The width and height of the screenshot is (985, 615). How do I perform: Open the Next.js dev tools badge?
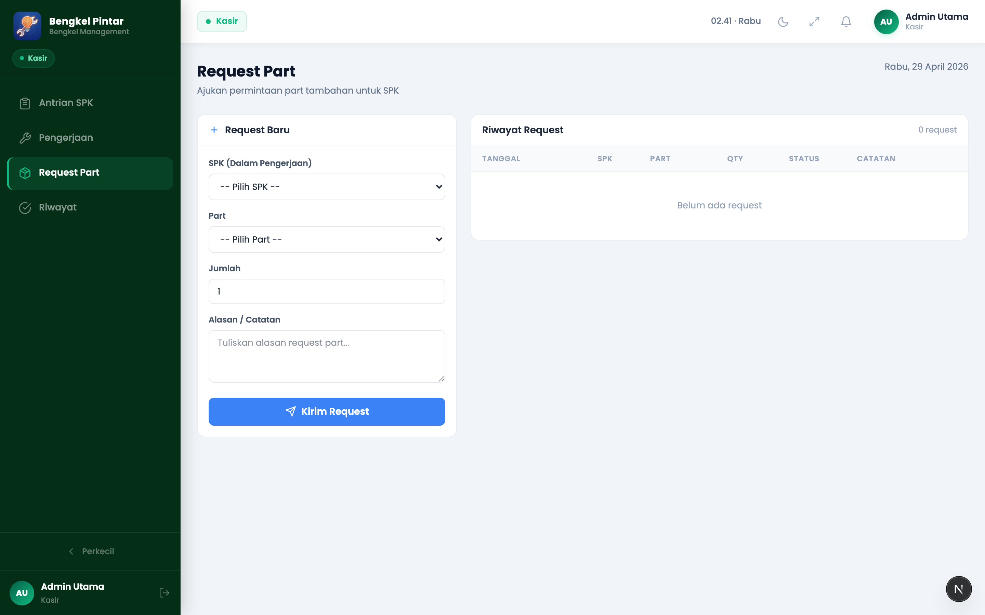[x=959, y=589]
